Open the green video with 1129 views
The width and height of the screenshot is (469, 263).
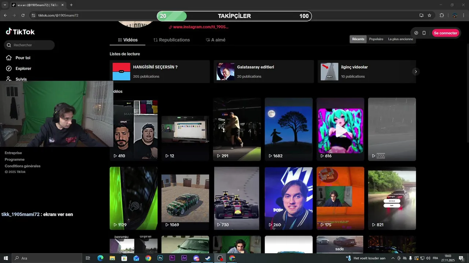click(134, 198)
